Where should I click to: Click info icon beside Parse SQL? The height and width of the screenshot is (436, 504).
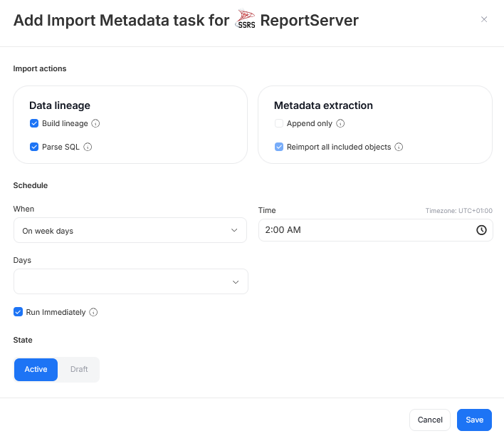click(x=88, y=147)
